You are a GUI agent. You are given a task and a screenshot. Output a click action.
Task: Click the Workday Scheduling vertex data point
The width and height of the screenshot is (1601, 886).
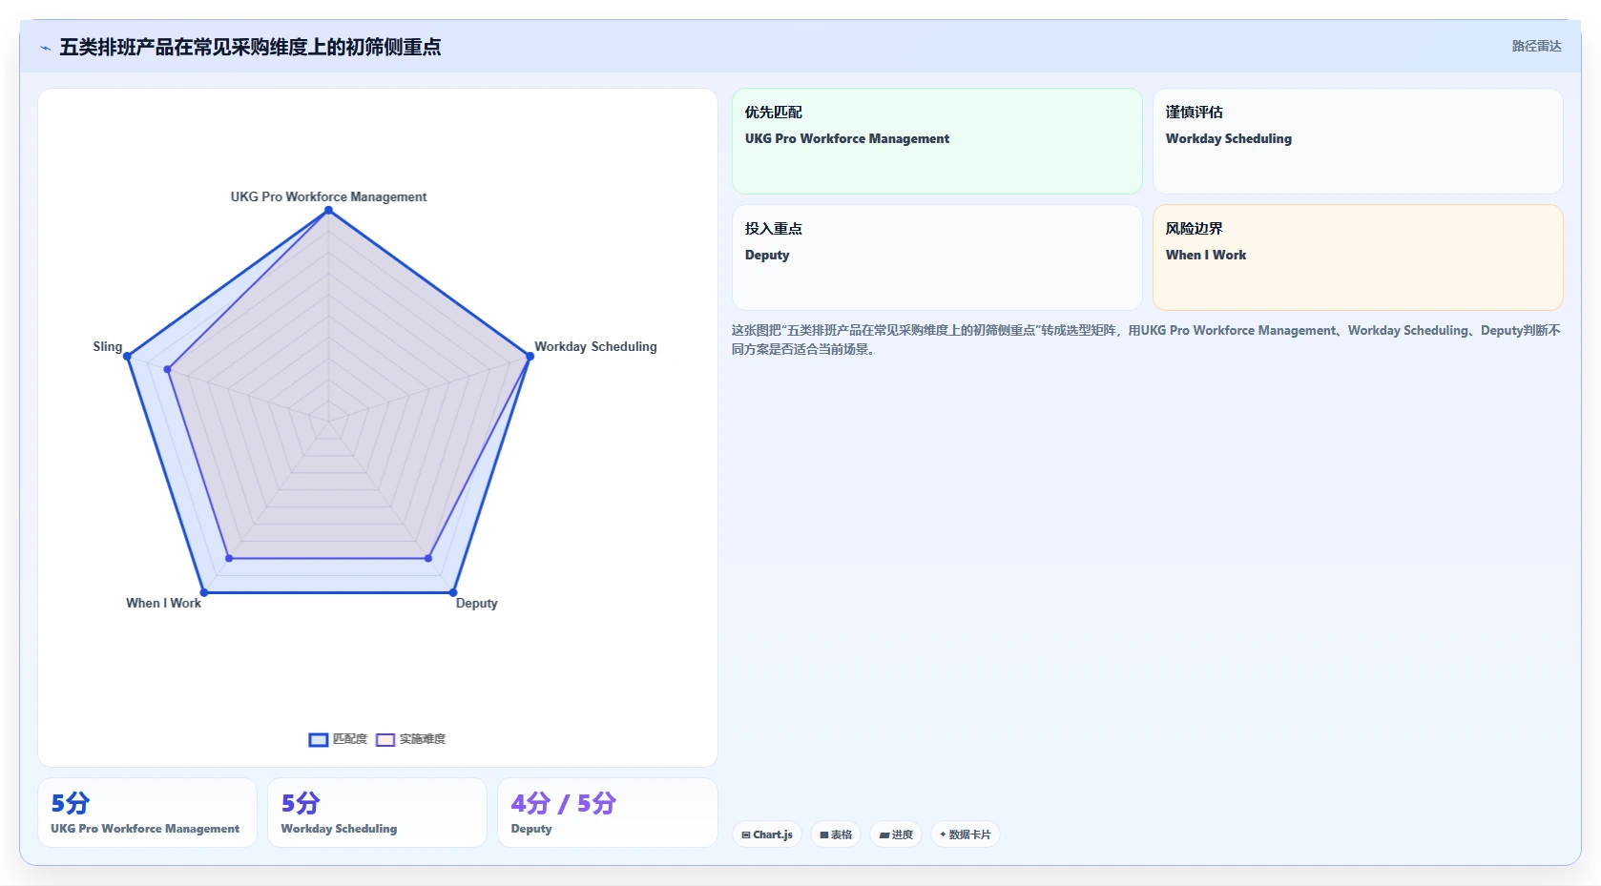[530, 357]
